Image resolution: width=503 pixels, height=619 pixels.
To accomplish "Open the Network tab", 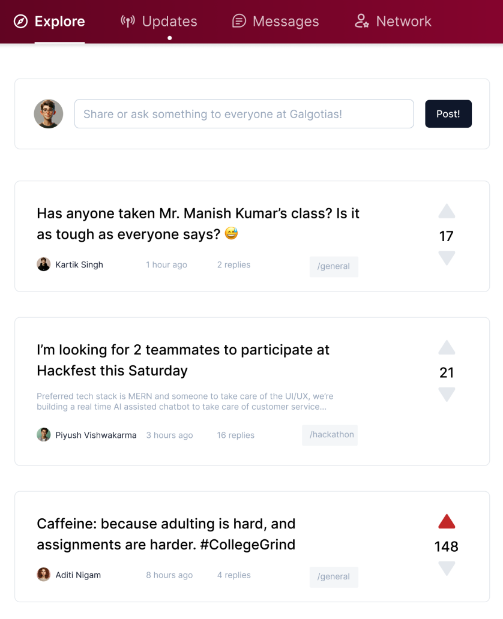I will coord(393,22).
